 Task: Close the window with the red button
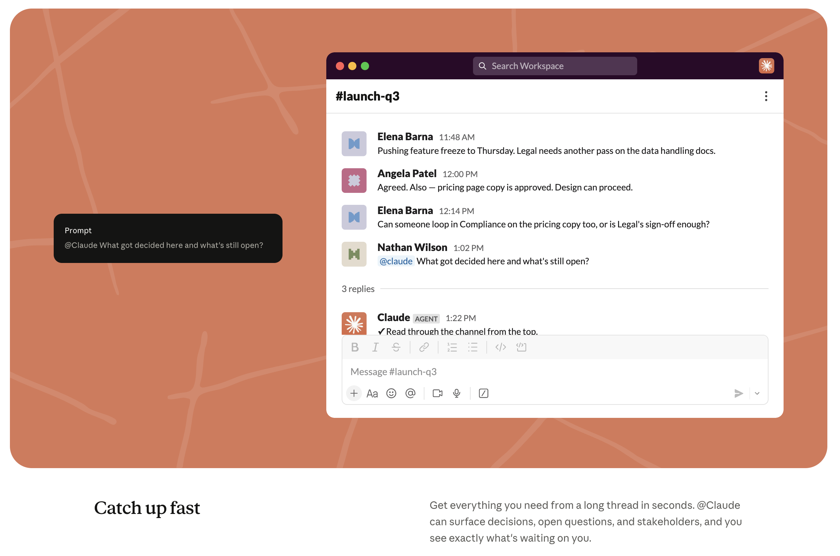pyautogui.click(x=340, y=66)
